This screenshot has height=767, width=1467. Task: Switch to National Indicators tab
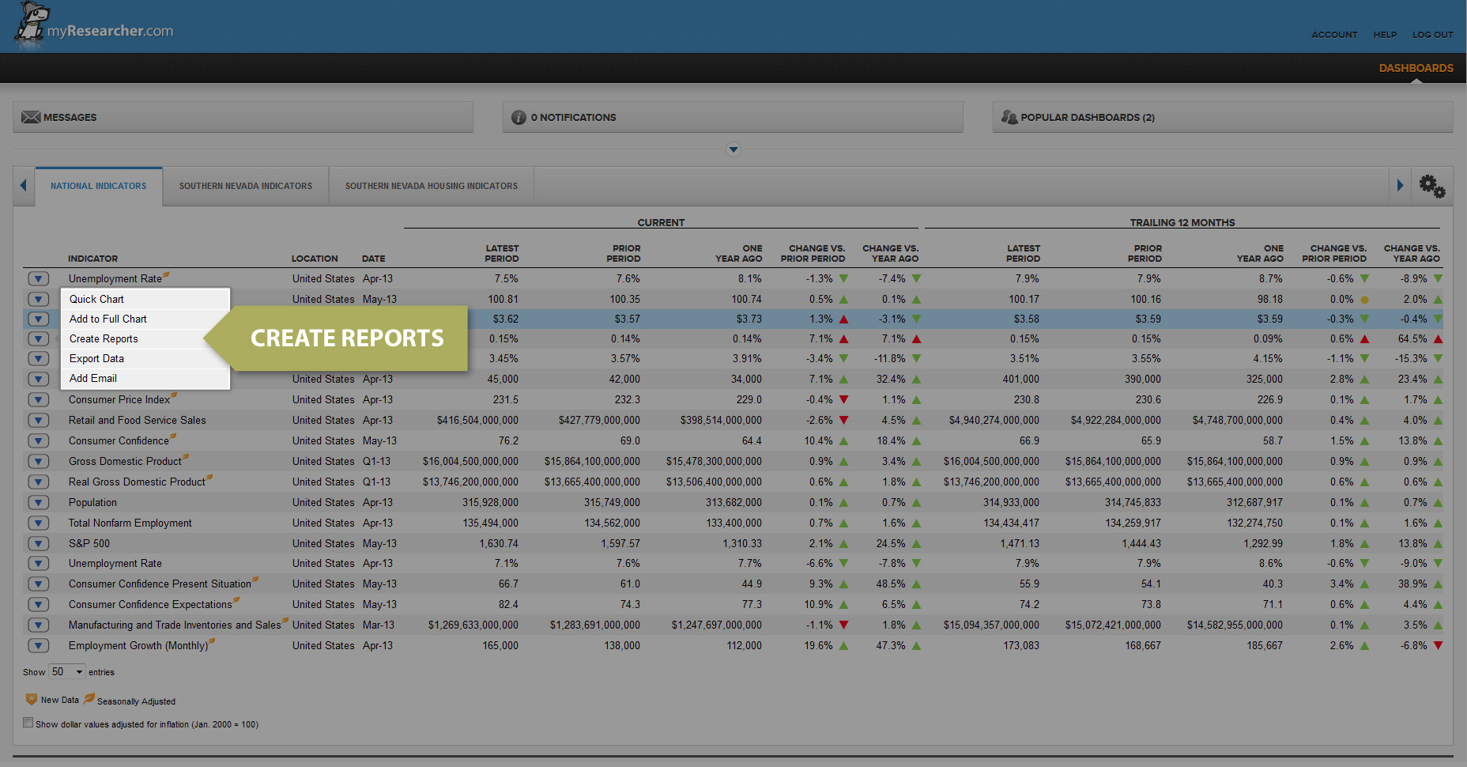(99, 186)
